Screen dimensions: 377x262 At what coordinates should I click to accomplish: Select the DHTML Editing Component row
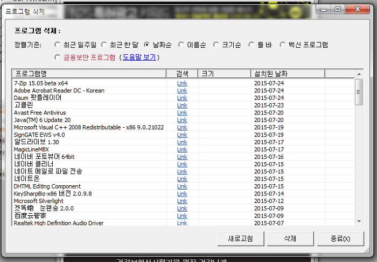[x=183, y=186]
